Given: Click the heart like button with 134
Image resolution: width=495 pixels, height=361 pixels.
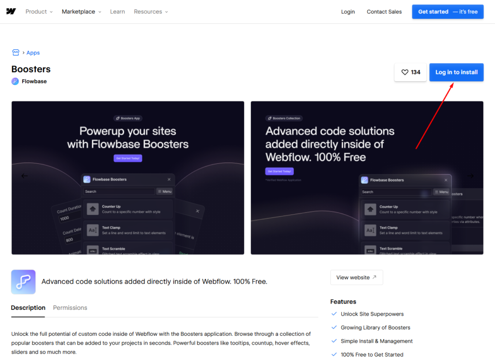Looking at the screenshot, I should [410, 72].
